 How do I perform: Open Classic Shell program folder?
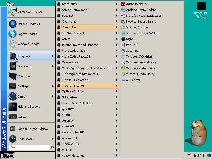[87, 27]
